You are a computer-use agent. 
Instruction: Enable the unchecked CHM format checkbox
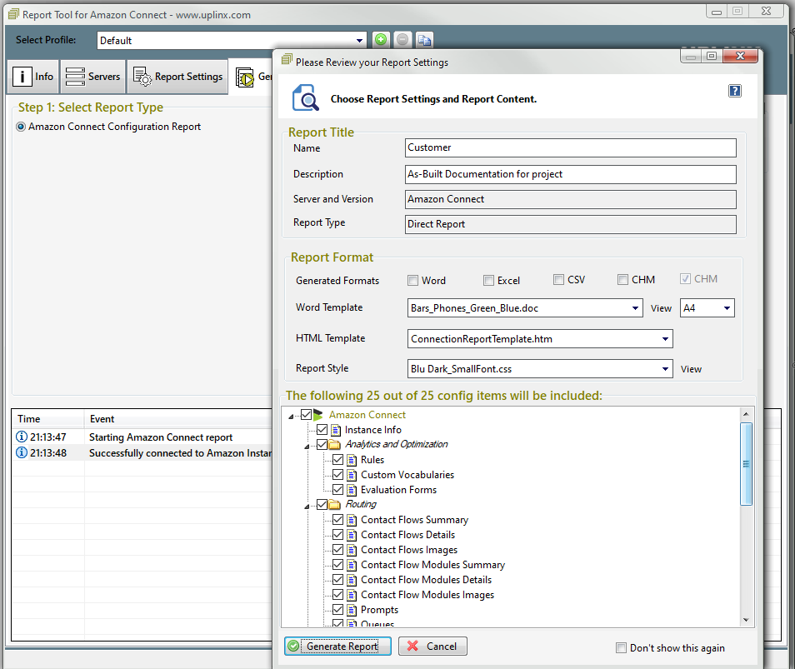pos(622,279)
